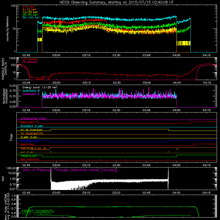The height and width of the screenshot is (220, 220).
Task: Click the PARTICLE RATES Counts/s axis title
Action: 4,69
